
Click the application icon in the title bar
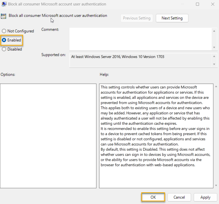pos(4,4)
